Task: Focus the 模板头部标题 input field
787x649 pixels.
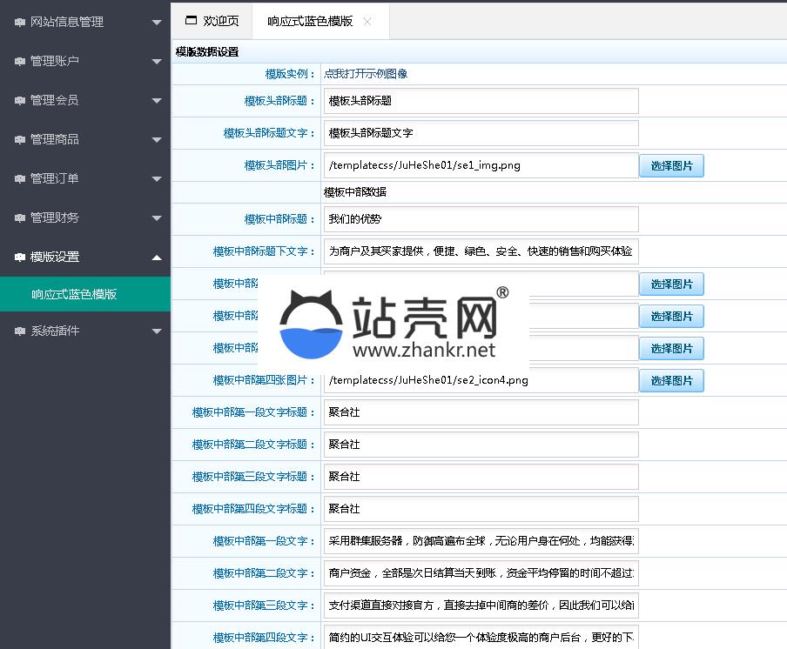Action: click(x=481, y=101)
